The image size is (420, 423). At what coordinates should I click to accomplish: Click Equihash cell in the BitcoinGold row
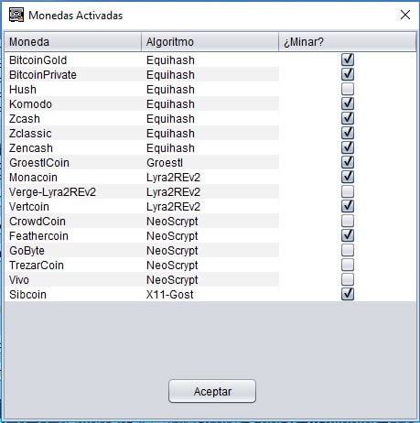(210, 60)
